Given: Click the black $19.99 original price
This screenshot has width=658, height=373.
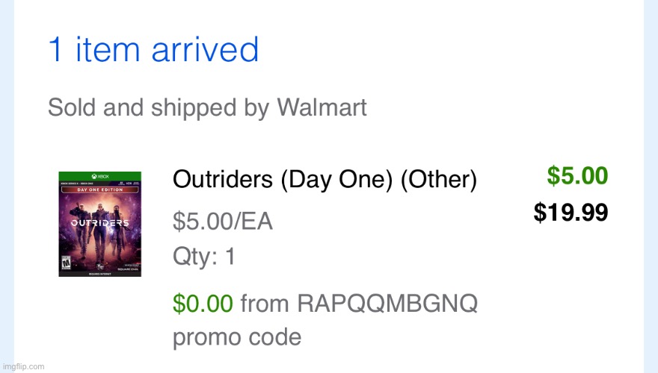Looking at the screenshot, I should 571,213.
